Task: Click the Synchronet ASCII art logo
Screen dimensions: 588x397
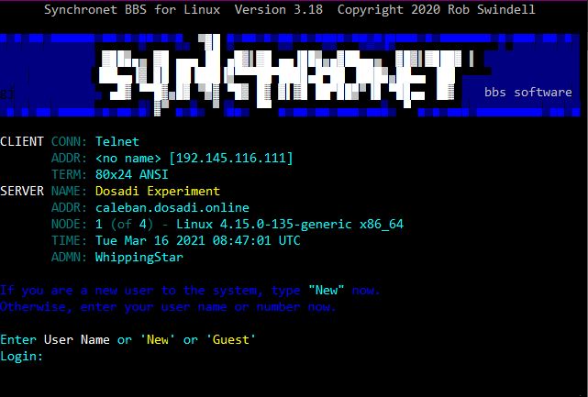Action: click(286, 75)
